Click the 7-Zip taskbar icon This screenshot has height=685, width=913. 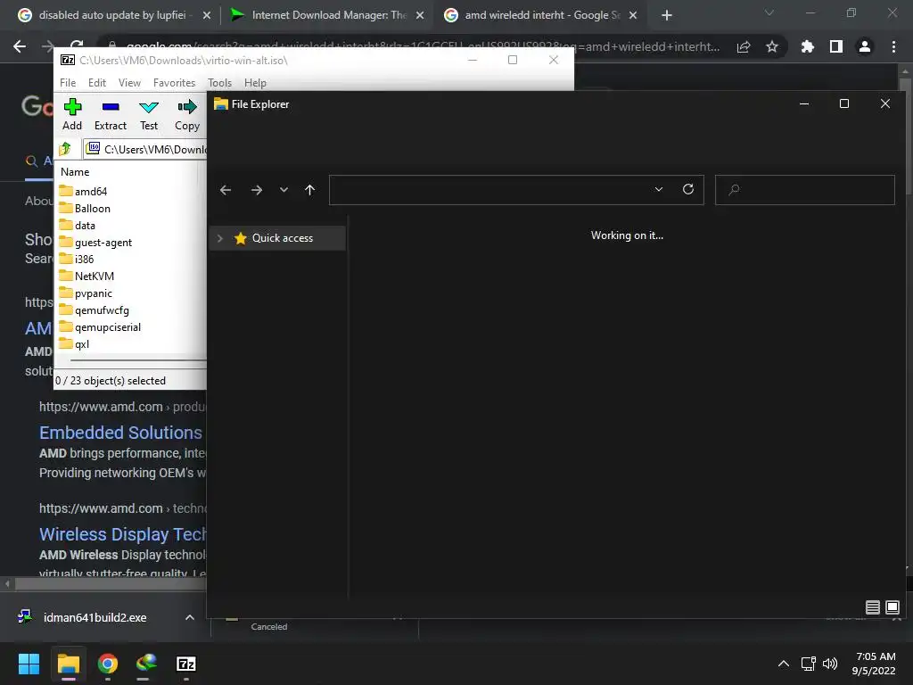[185, 664]
